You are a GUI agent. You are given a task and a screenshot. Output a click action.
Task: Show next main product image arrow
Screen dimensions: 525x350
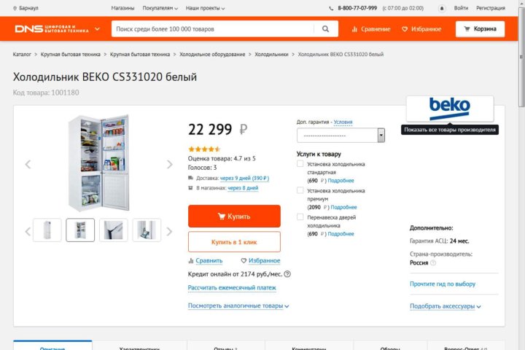point(170,164)
